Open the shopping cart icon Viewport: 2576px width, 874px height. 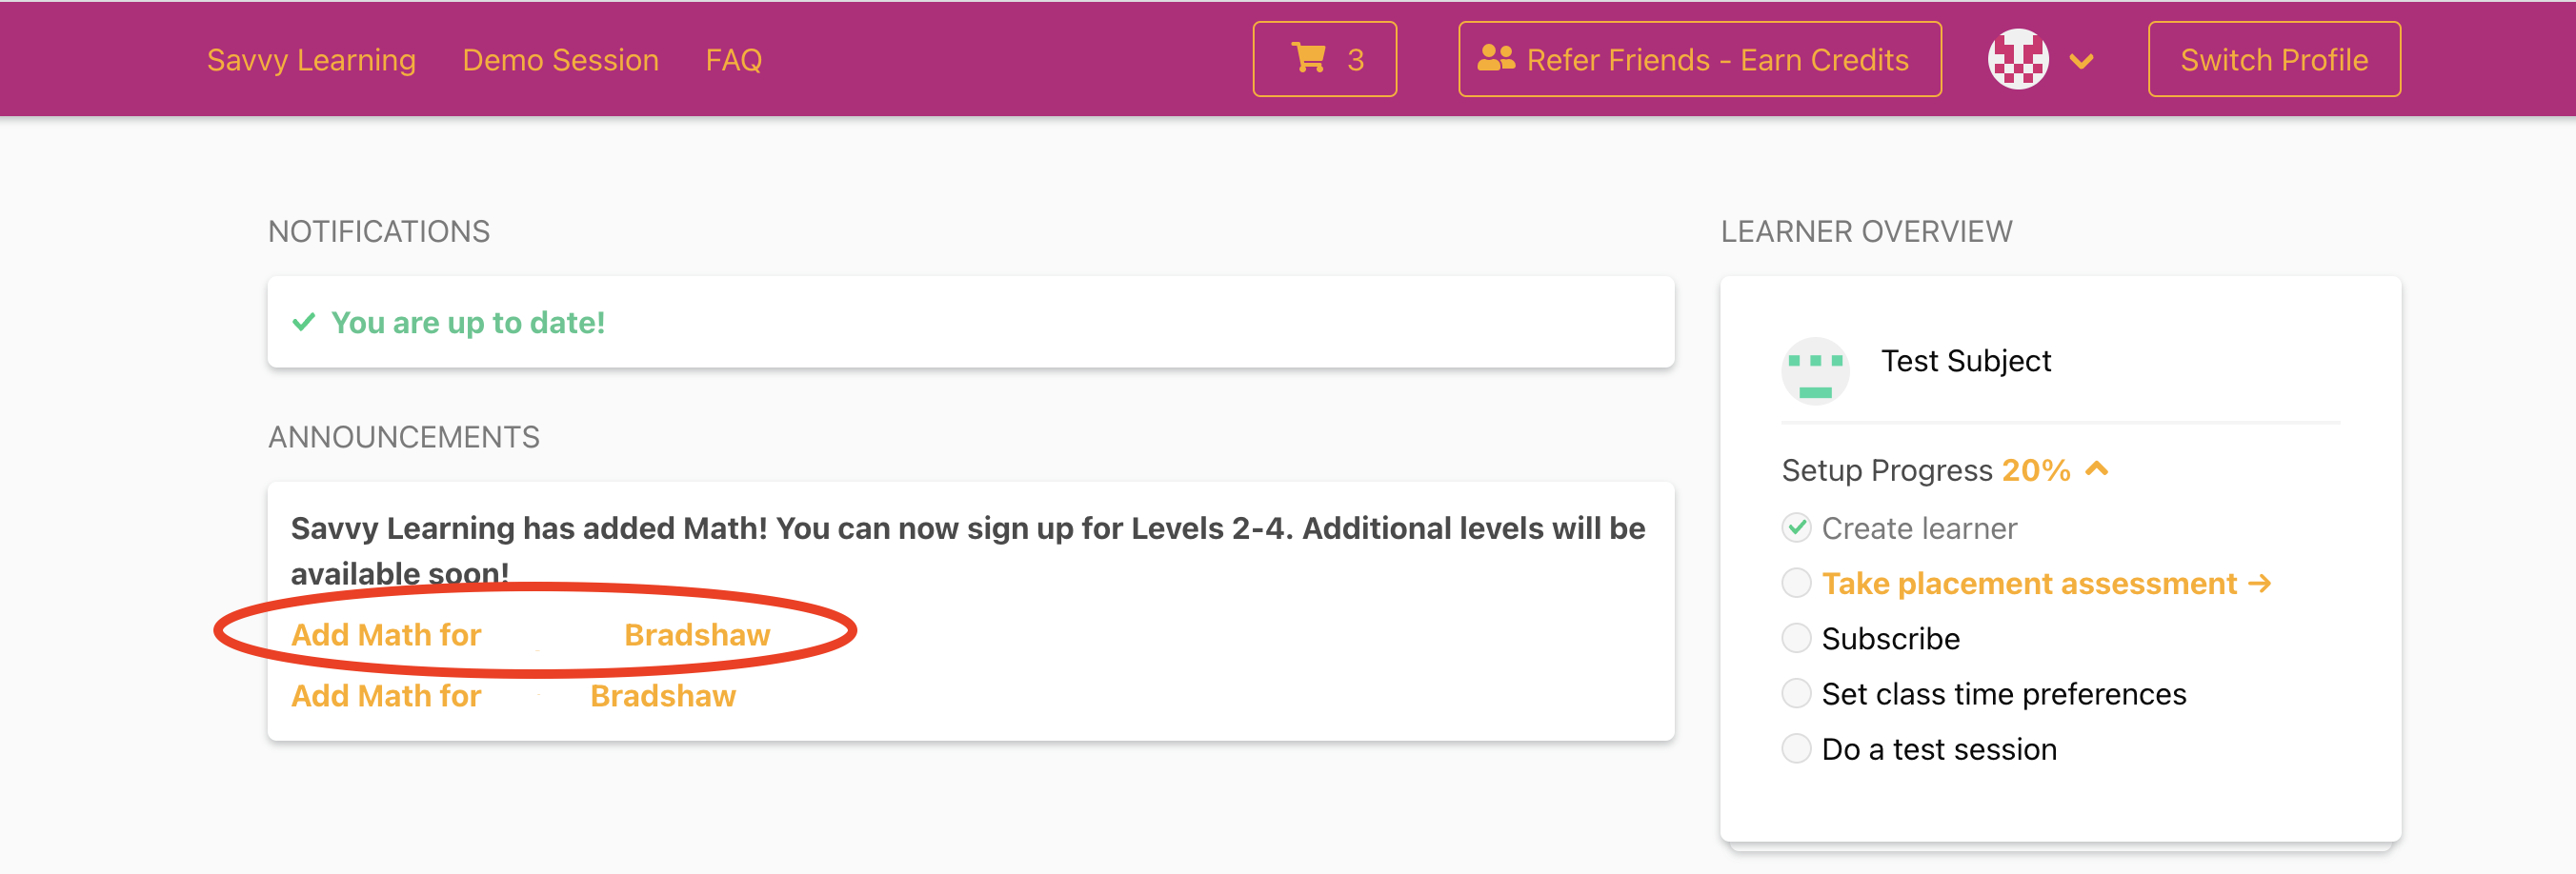point(1308,58)
